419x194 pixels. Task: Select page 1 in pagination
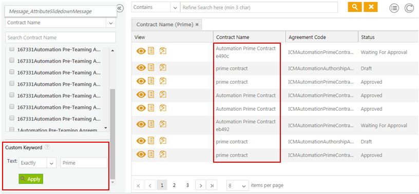click(x=162, y=185)
